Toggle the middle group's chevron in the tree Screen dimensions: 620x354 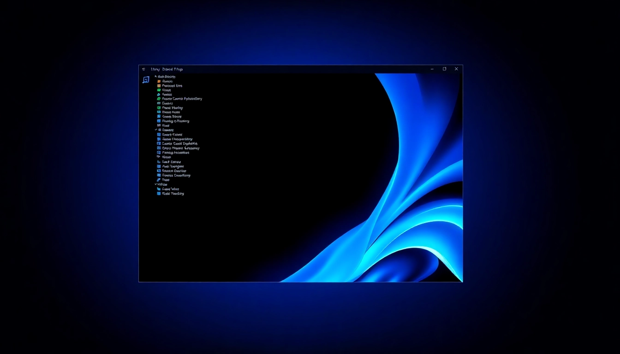coord(156,130)
